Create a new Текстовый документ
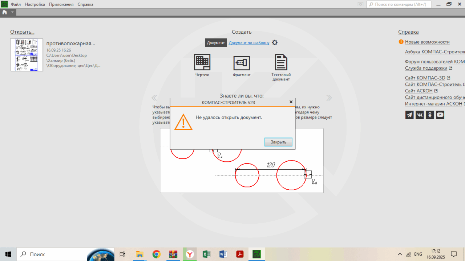The height and width of the screenshot is (261, 465). point(281,63)
